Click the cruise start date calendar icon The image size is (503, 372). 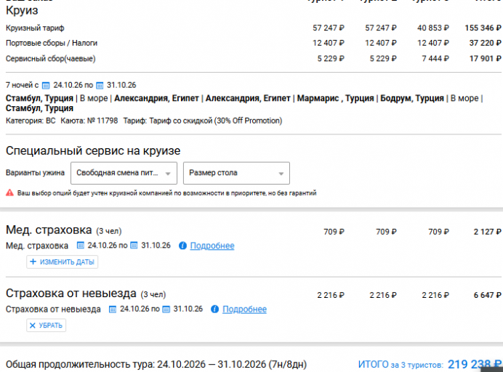(x=47, y=86)
